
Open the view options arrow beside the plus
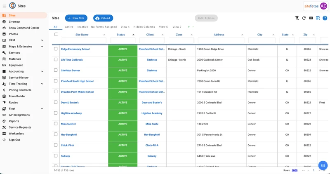(193, 27)
